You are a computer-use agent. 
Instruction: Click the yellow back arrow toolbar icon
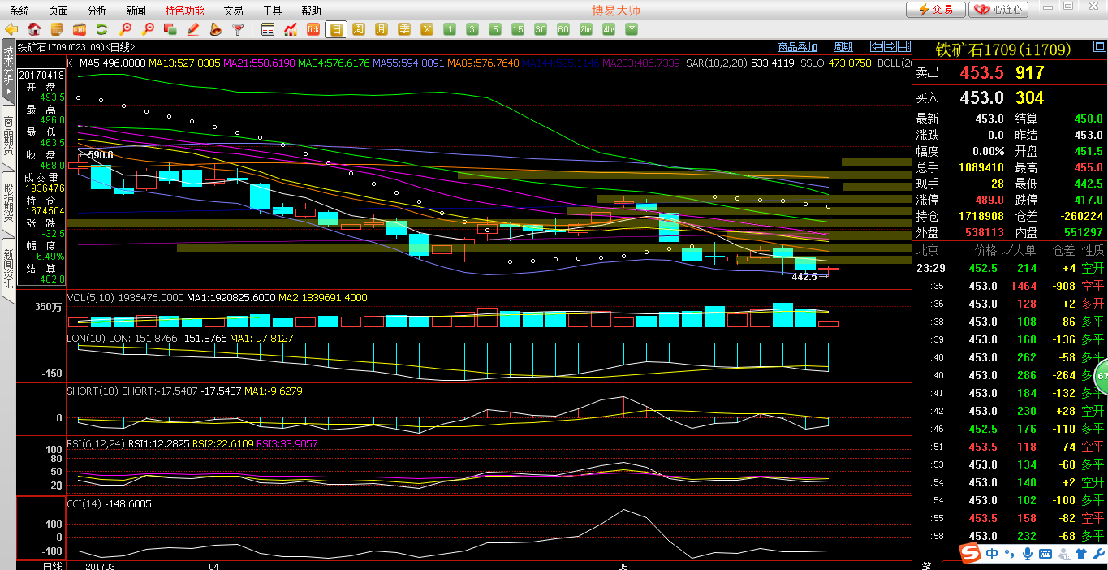pos(11,29)
